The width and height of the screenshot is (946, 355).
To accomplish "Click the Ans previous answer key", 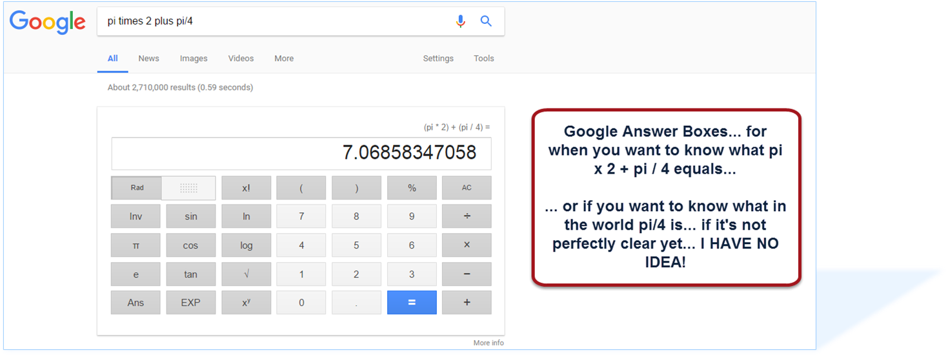I will (136, 303).
